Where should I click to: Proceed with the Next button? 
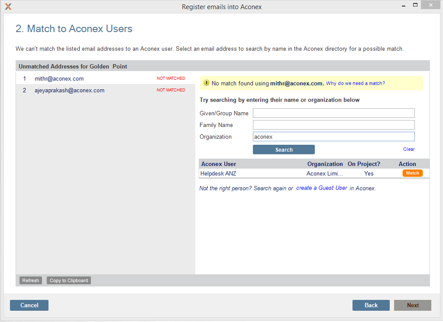(413, 306)
